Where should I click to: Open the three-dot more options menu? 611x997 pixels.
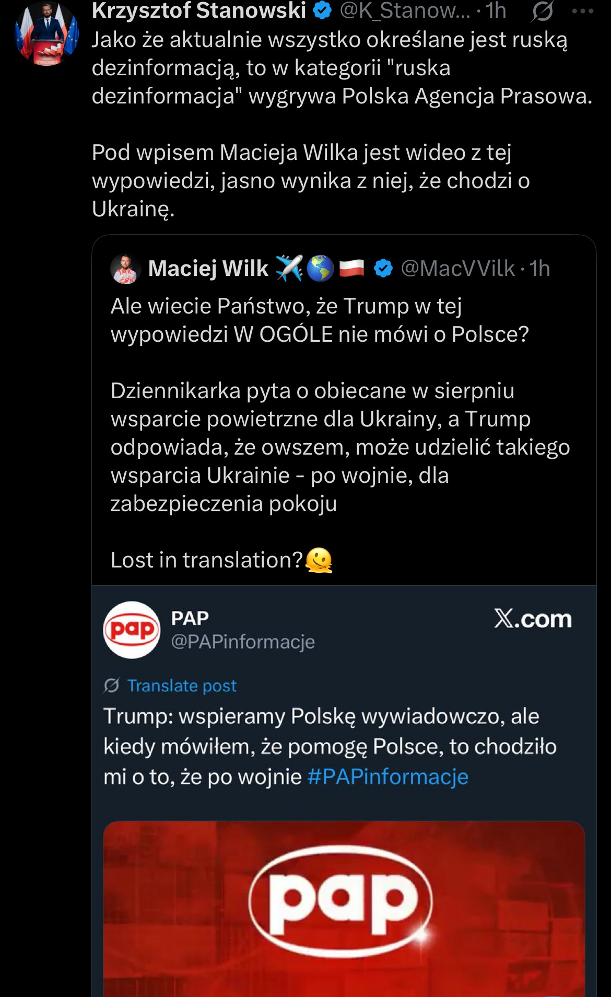(582, 11)
